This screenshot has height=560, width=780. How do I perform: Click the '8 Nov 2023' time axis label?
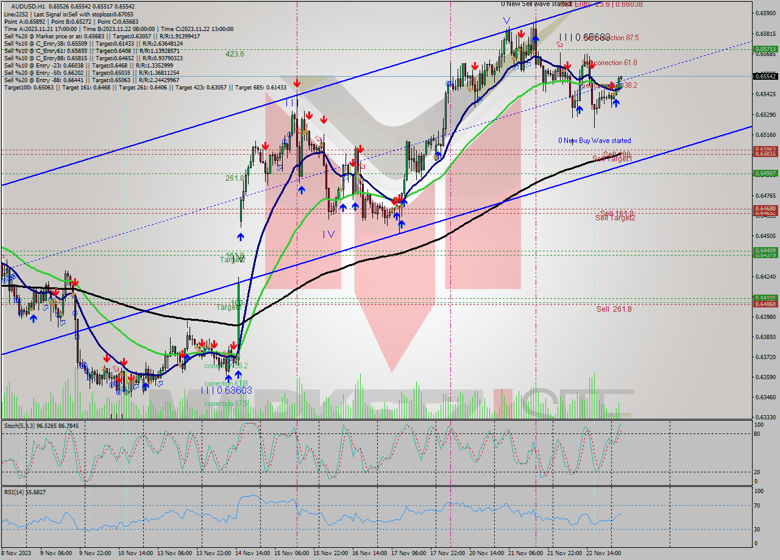[16, 553]
